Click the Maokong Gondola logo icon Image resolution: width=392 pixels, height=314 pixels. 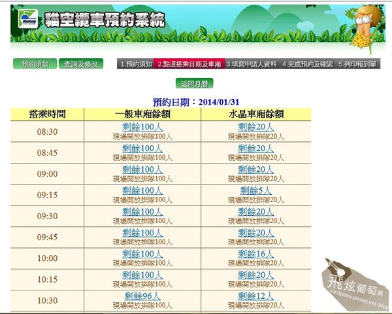[x=28, y=19]
